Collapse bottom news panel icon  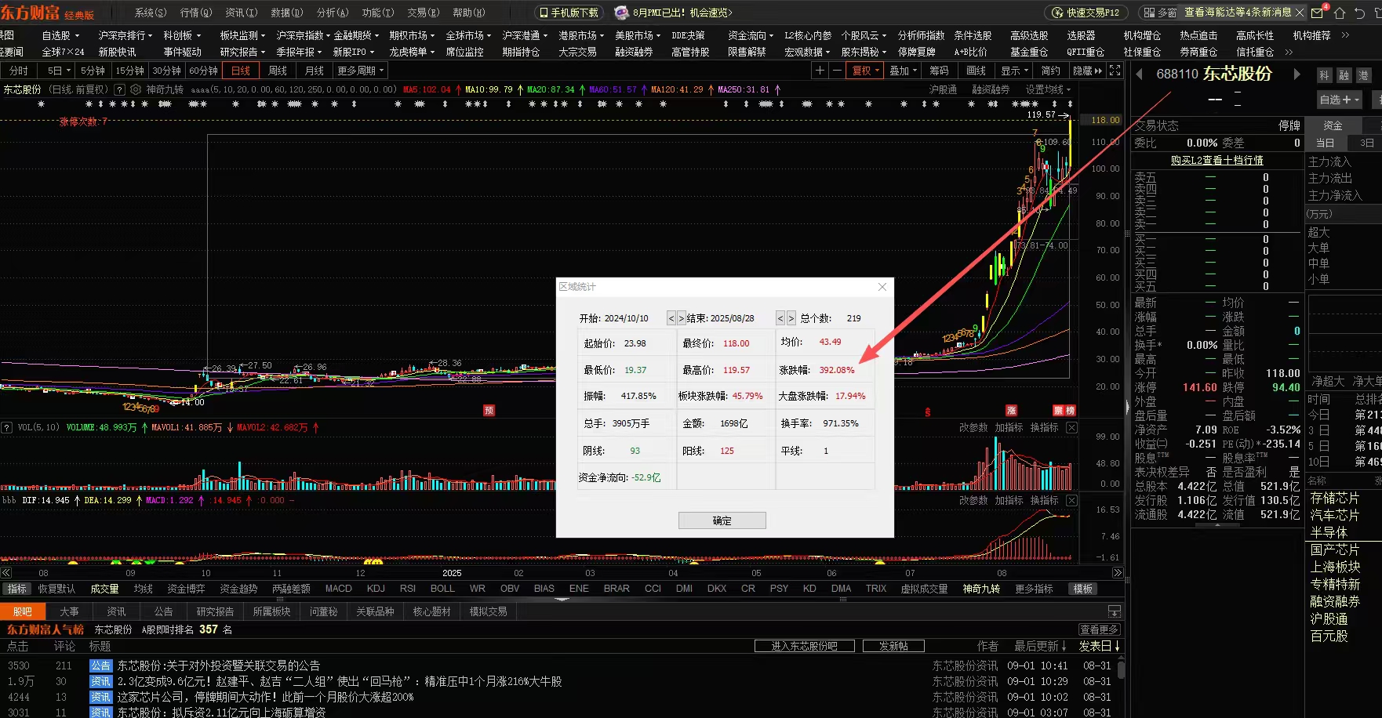coord(1114,611)
